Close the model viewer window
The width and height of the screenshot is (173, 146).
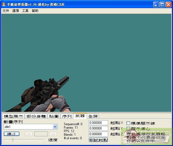(x=169, y=5)
